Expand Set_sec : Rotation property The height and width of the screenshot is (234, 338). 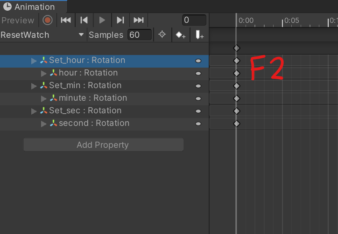point(34,111)
